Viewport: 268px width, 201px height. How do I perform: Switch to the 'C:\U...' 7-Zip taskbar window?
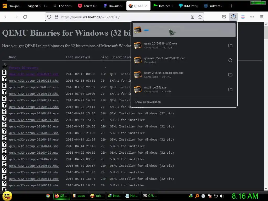(149, 196)
